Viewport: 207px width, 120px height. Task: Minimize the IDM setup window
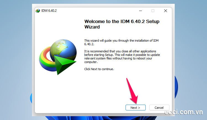[140, 11]
